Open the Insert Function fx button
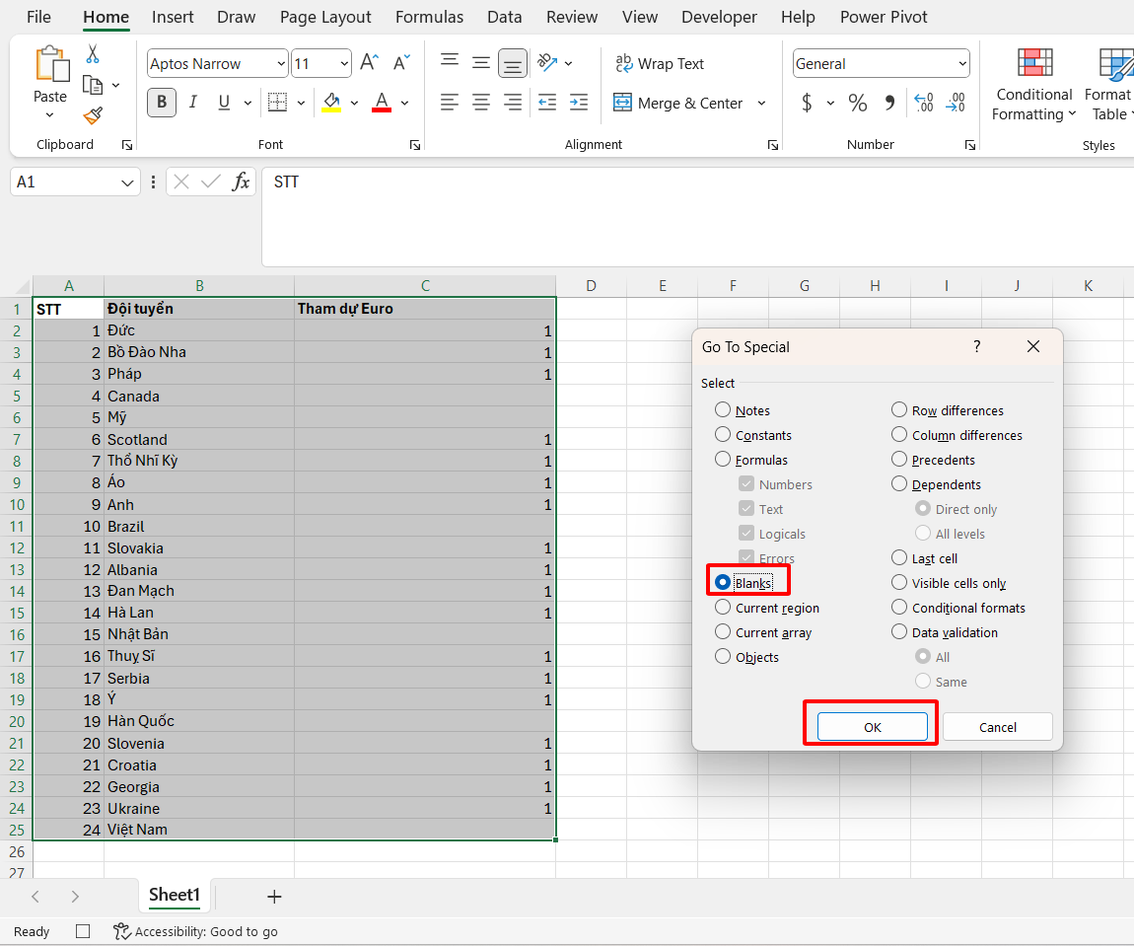Image resolution: width=1134 pixels, height=946 pixels. click(241, 182)
